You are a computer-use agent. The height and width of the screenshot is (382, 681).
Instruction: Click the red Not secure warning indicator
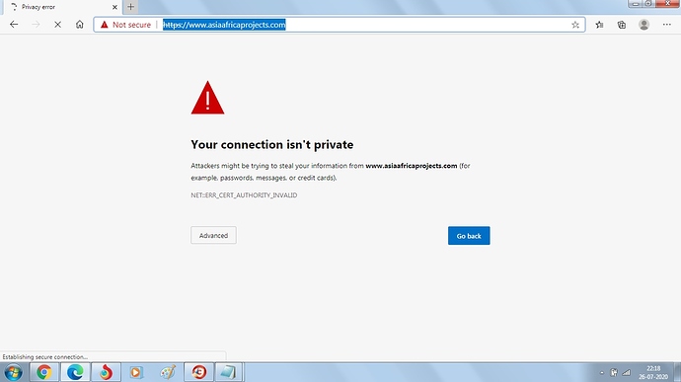125,25
